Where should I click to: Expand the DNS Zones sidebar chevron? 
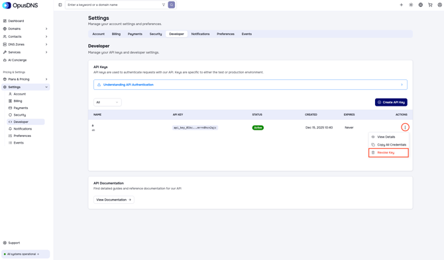click(46, 44)
